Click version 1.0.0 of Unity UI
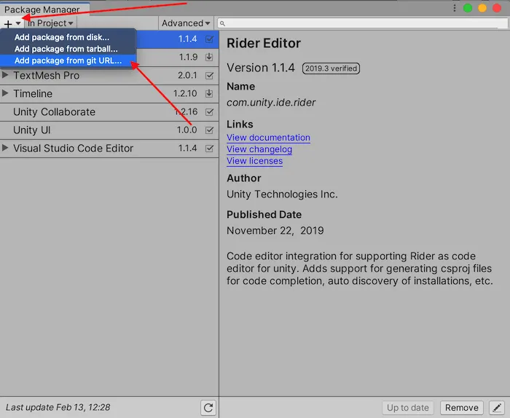The height and width of the screenshot is (418, 510). (187, 130)
